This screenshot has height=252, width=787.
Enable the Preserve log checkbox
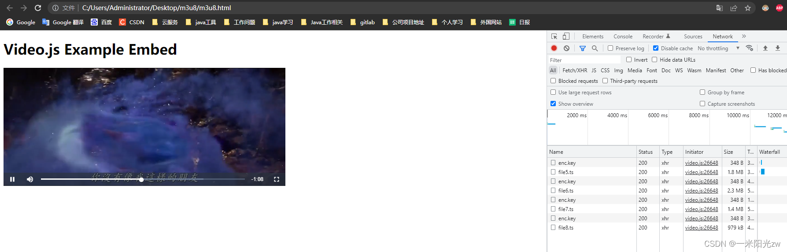pyautogui.click(x=610, y=48)
